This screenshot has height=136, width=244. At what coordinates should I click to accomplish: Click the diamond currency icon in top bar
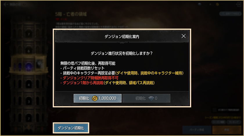200,4
